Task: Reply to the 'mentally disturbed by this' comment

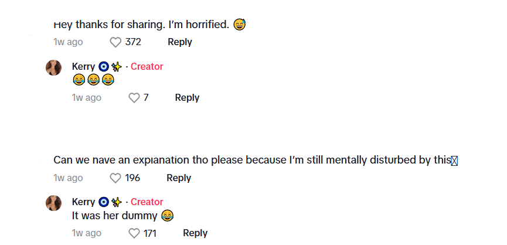Action: [179, 178]
